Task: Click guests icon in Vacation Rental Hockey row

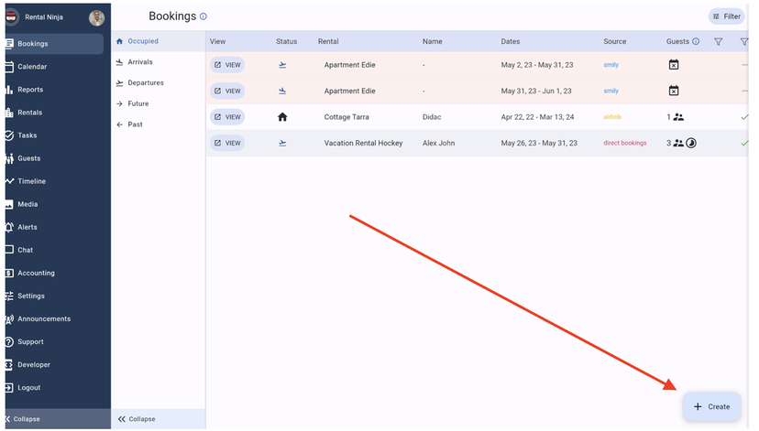Action: [678, 144]
